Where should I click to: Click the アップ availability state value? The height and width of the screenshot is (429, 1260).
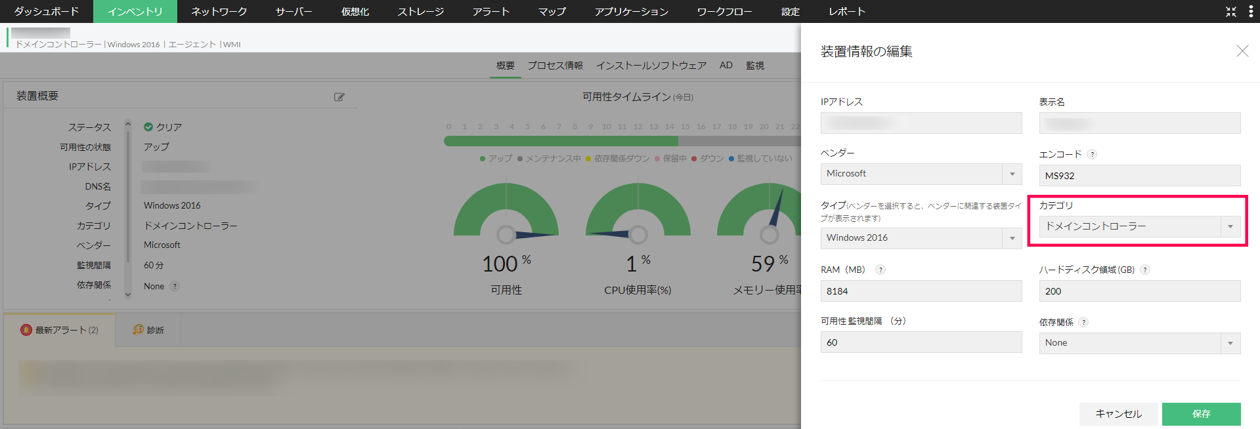(156, 147)
